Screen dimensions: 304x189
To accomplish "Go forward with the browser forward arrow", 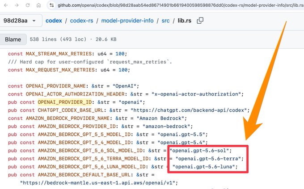I will 17,5.
